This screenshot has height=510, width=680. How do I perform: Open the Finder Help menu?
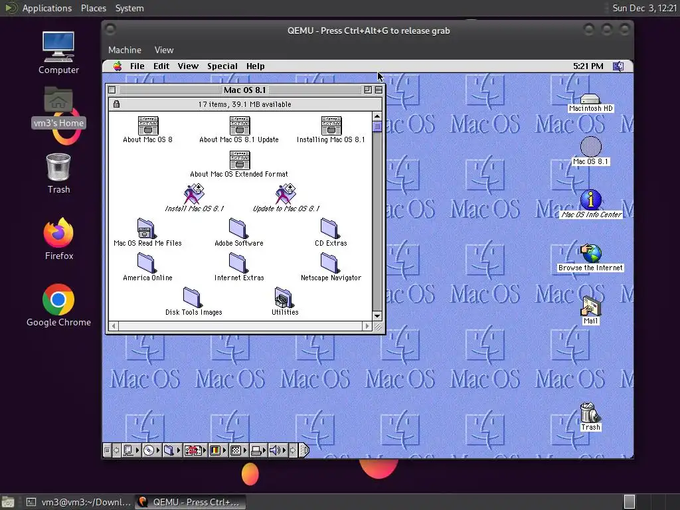click(256, 66)
